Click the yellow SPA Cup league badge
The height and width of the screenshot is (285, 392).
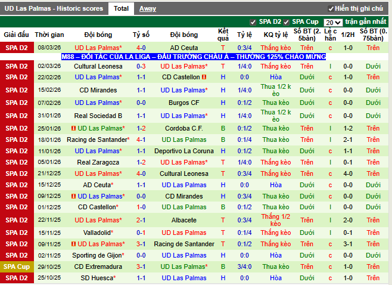(16, 267)
